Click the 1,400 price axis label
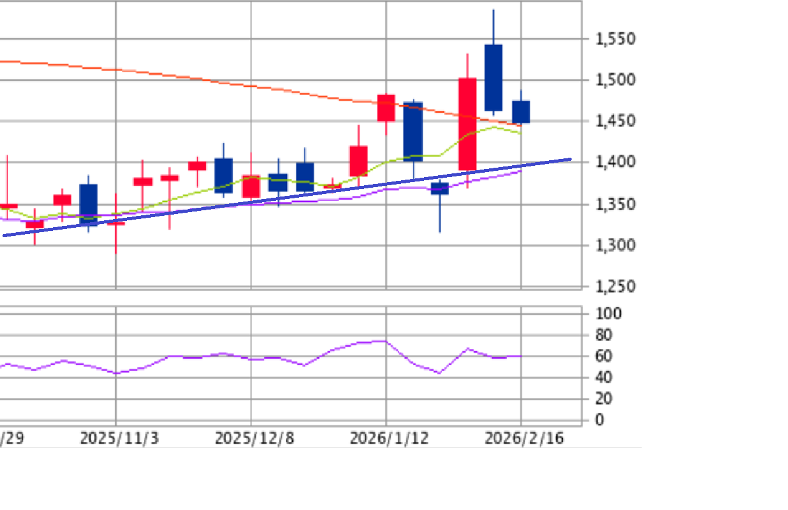 click(615, 162)
